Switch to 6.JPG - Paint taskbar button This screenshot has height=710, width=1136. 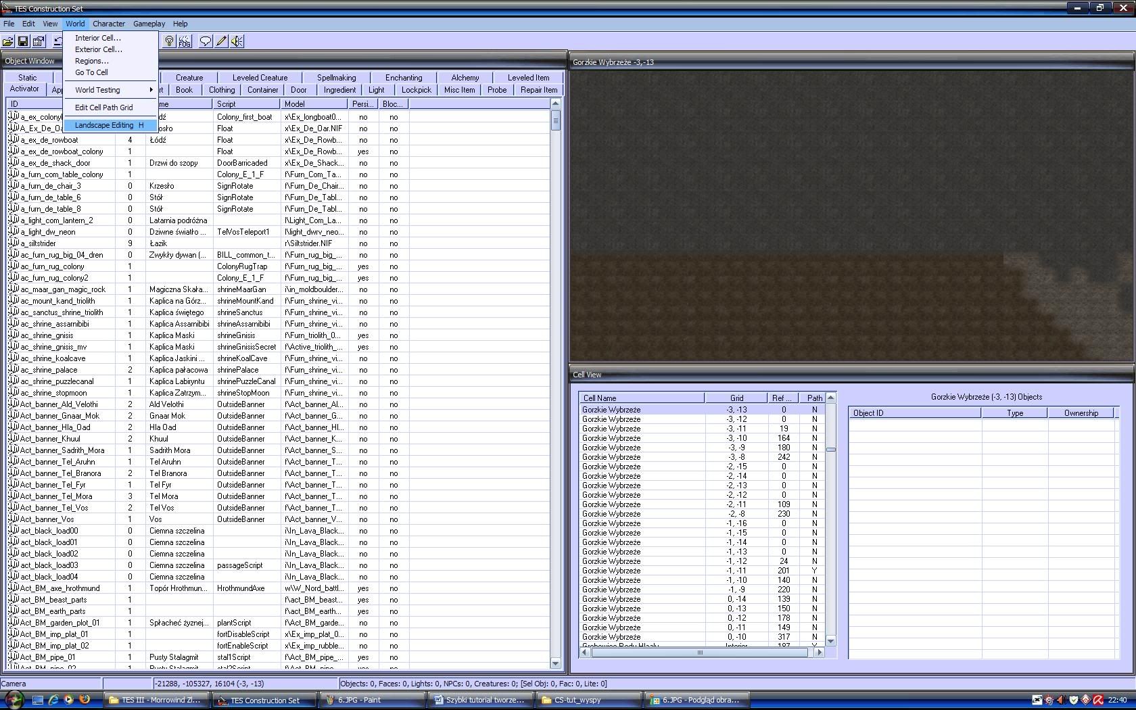pos(372,700)
